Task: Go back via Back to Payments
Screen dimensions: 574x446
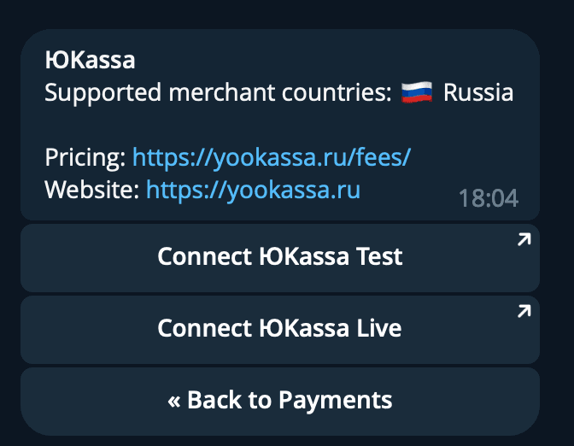Action: [280, 400]
